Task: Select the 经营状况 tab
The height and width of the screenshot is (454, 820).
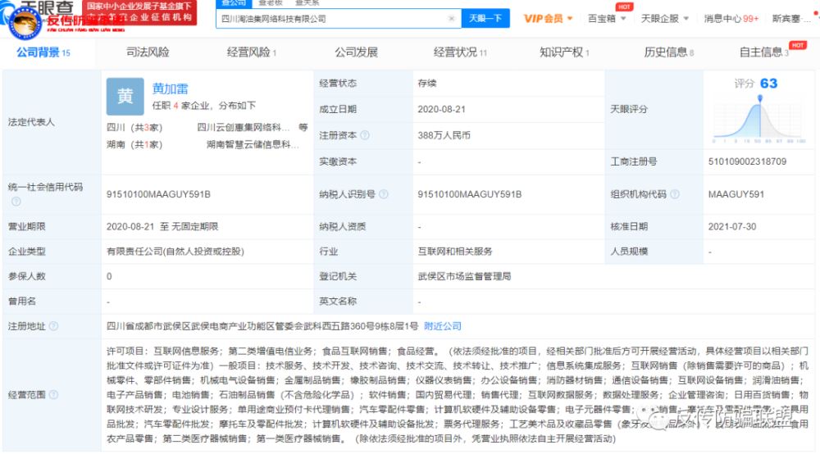Action: 460,52
